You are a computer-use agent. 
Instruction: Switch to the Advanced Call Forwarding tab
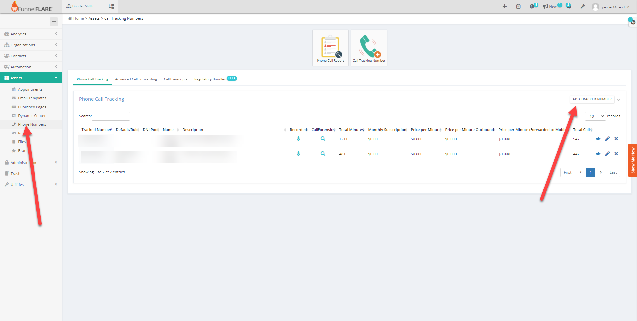[136, 79]
